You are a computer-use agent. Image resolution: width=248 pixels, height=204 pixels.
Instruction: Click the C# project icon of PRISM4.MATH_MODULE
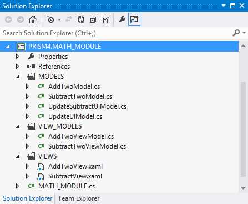coord(21,47)
